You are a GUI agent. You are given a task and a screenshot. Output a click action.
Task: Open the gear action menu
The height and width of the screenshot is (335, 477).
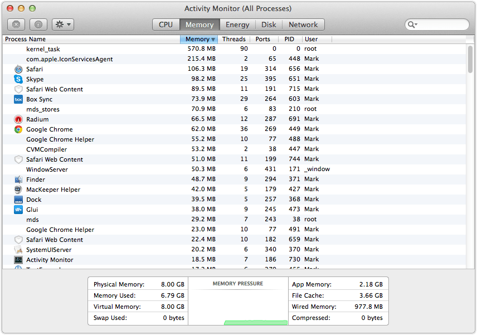pos(63,25)
